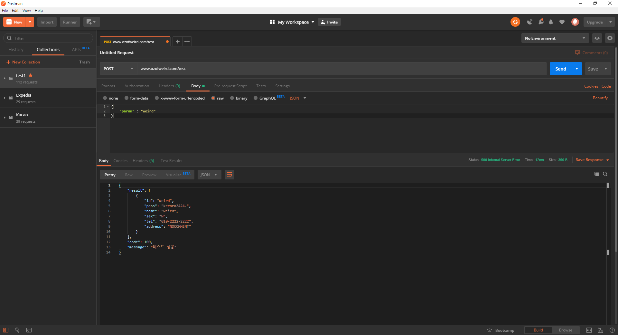Click New Collection link

coord(23,62)
